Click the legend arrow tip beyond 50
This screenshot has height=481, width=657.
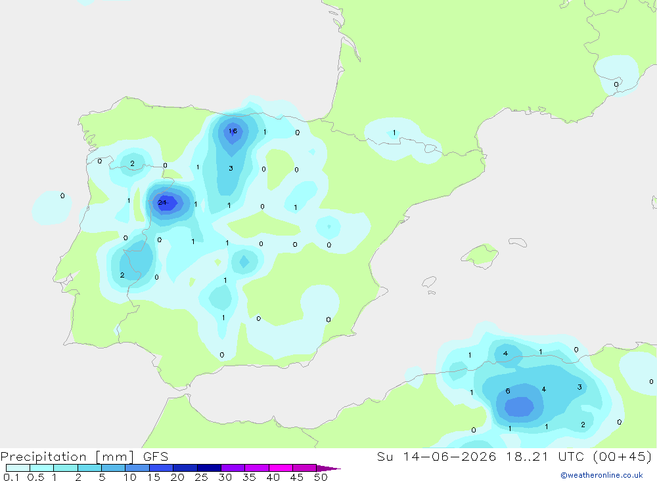pyautogui.click(x=328, y=469)
